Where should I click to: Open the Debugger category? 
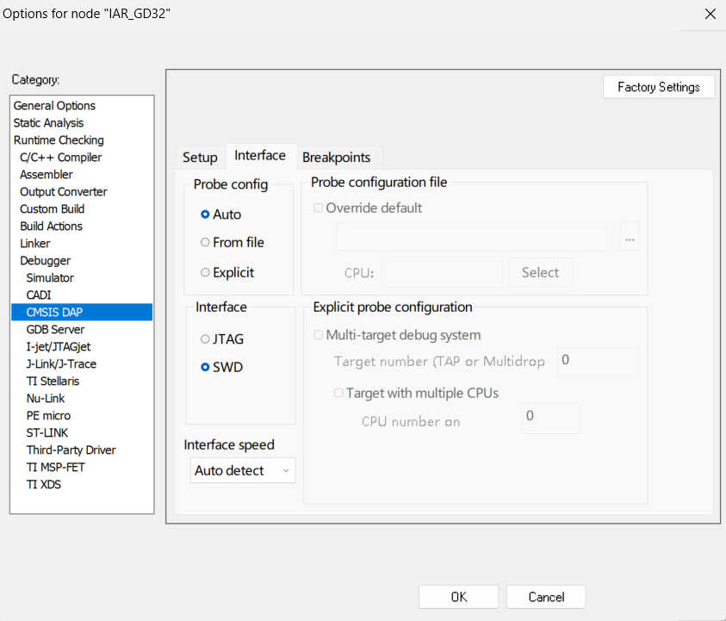[82, 261]
